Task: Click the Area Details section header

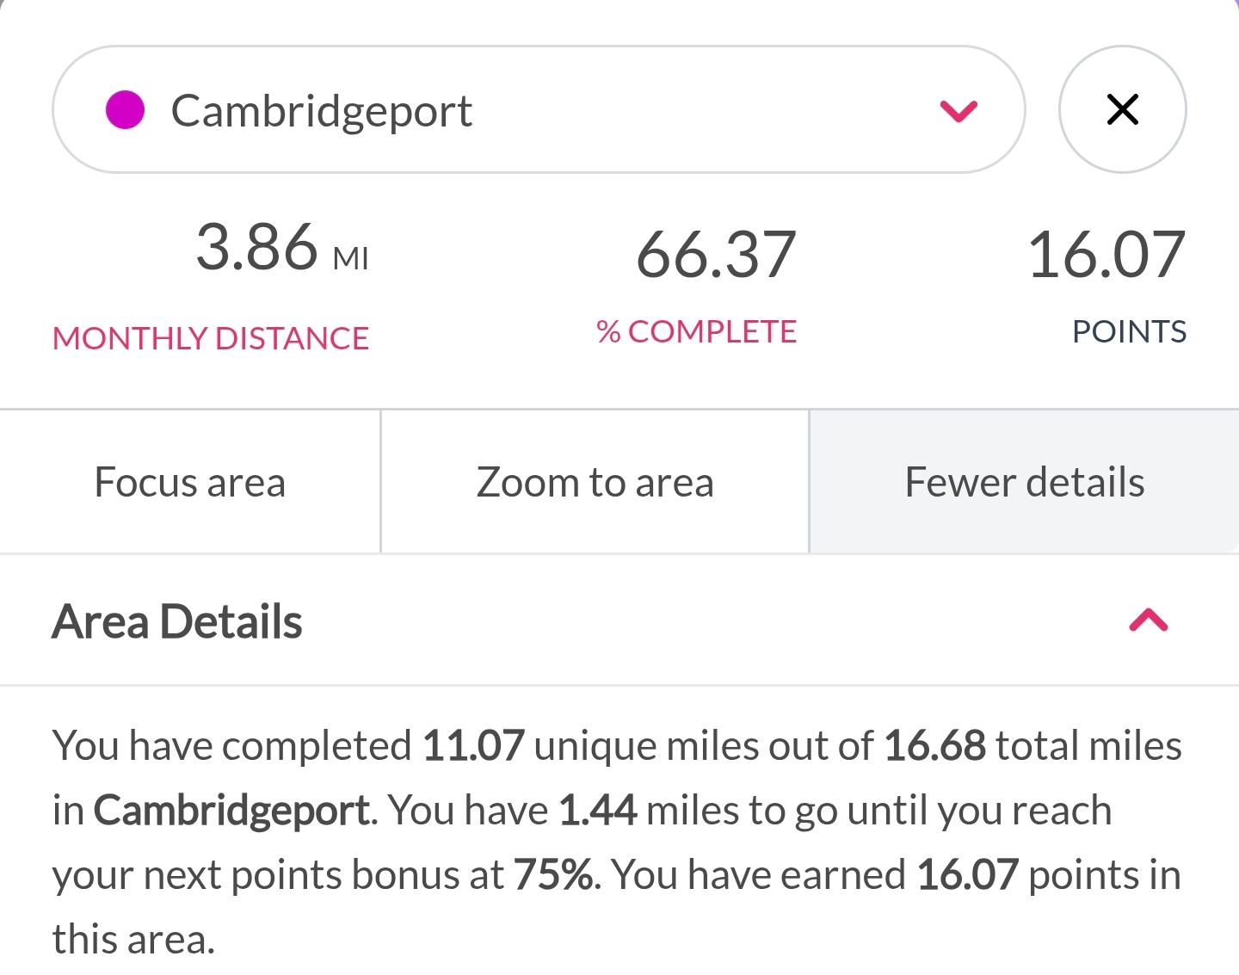Action: pyautogui.click(x=177, y=621)
